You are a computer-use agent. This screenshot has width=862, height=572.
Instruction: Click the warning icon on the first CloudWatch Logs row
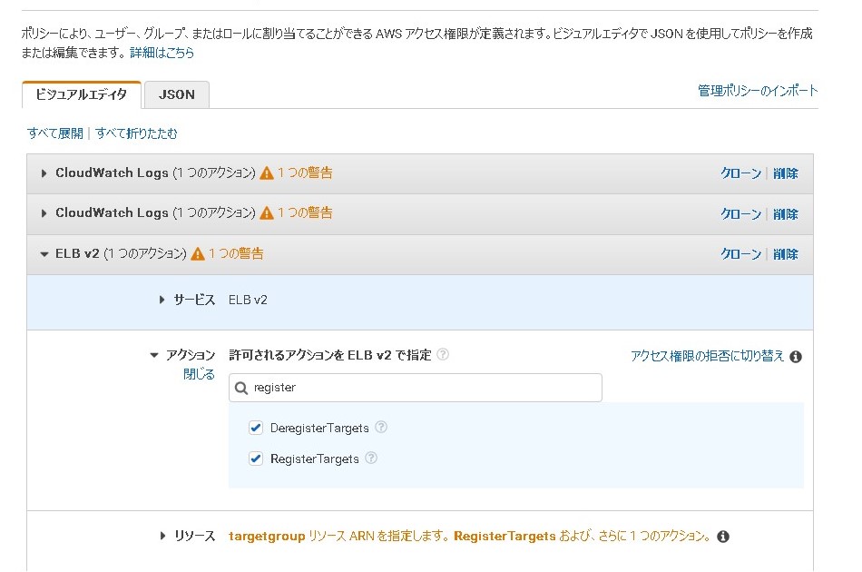pos(267,173)
